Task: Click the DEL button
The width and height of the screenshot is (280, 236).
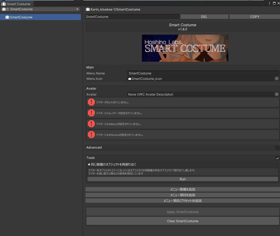Action: (x=204, y=17)
